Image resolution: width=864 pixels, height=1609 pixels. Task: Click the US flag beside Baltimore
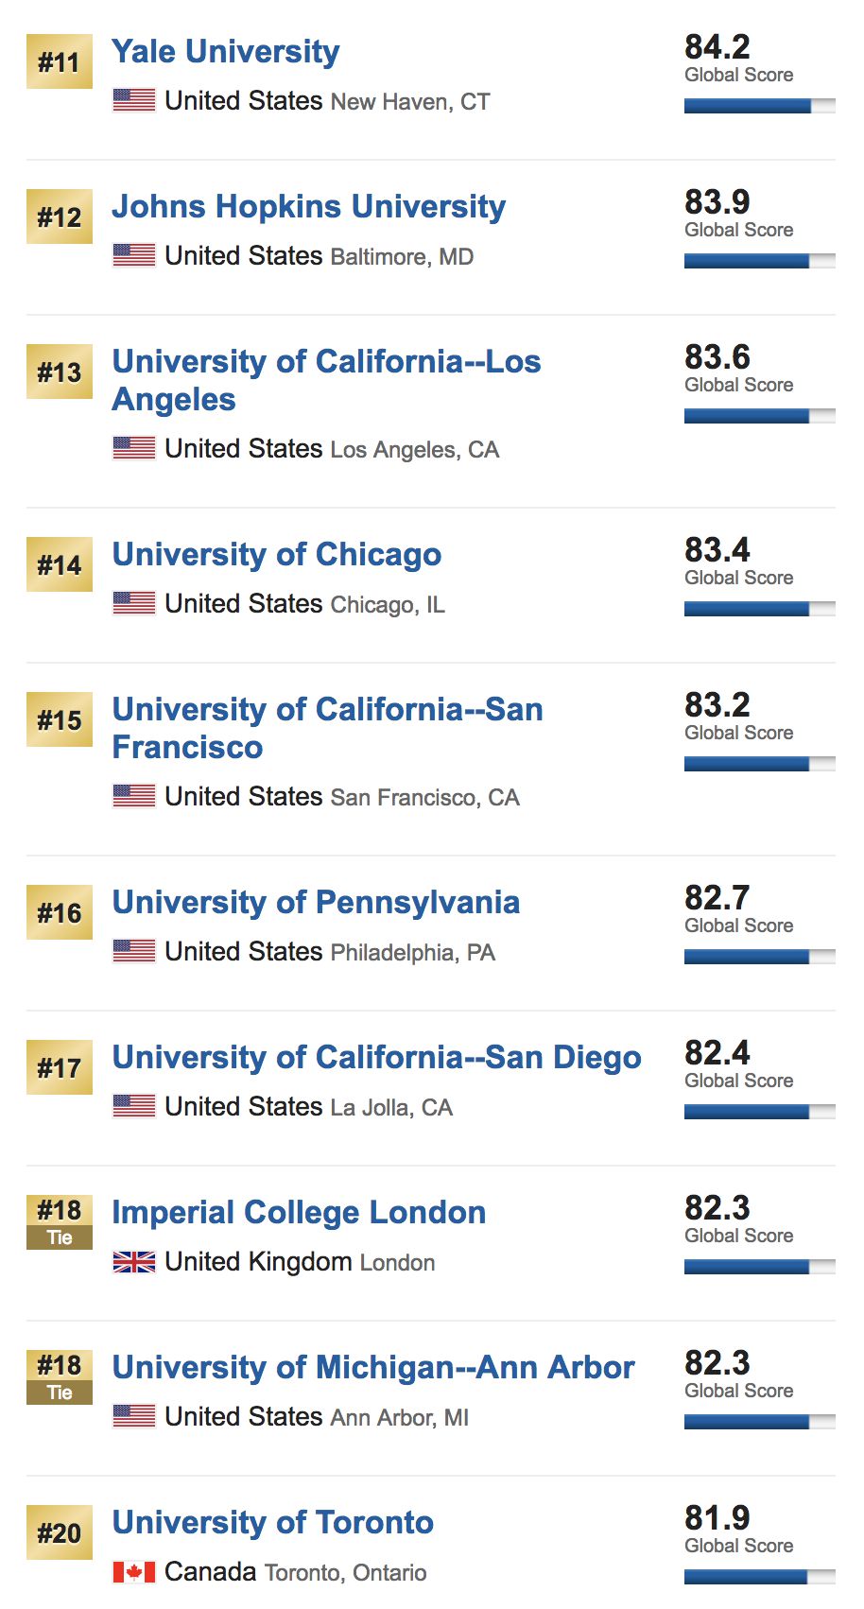pyautogui.click(x=134, y=255)
